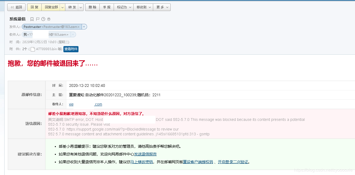Click 回复全部 to reply all
Screen dimensions: 355x175
click(x=51, y=7)
